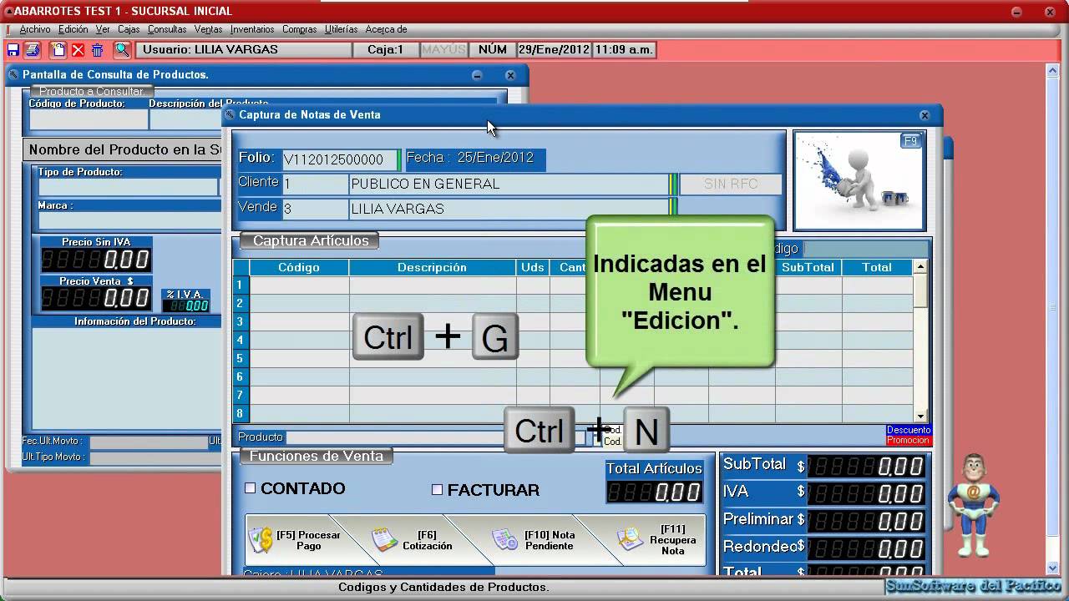Screen dimensions: 1069x601
Task: Click the Usuario: LILIA VARGAS status panel
Action: coord(244,50)
